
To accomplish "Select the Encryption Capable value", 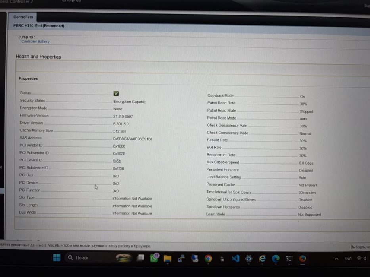I will [x=129, y=102].
